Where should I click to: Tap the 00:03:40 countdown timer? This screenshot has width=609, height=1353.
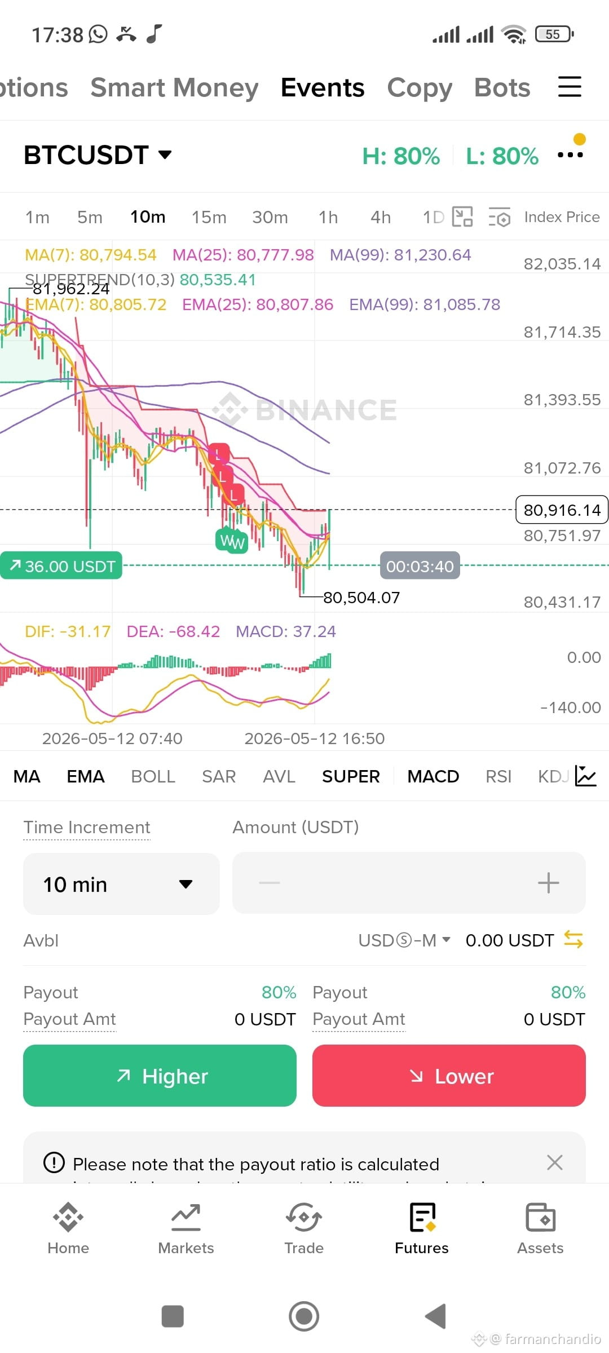(x=420, y=566)
